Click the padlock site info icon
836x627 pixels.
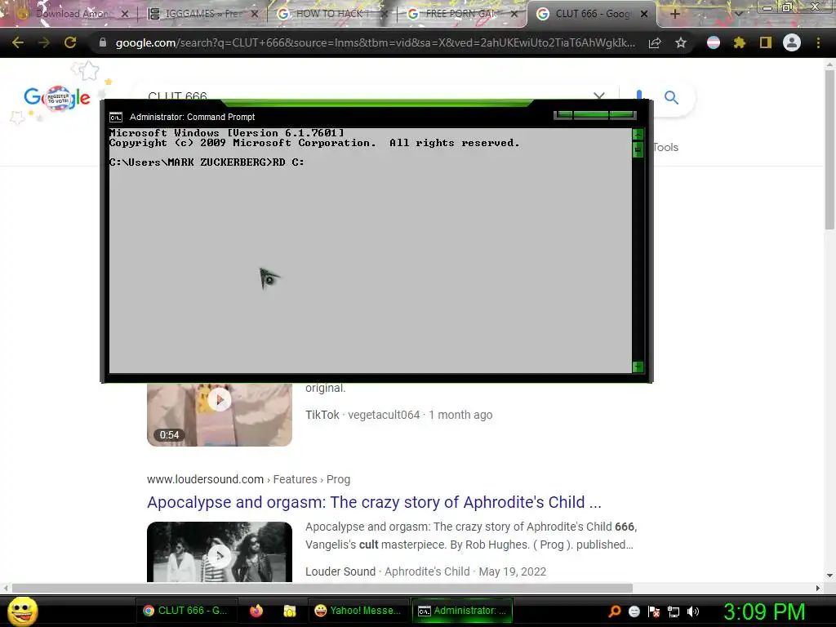tap(102, 42)
